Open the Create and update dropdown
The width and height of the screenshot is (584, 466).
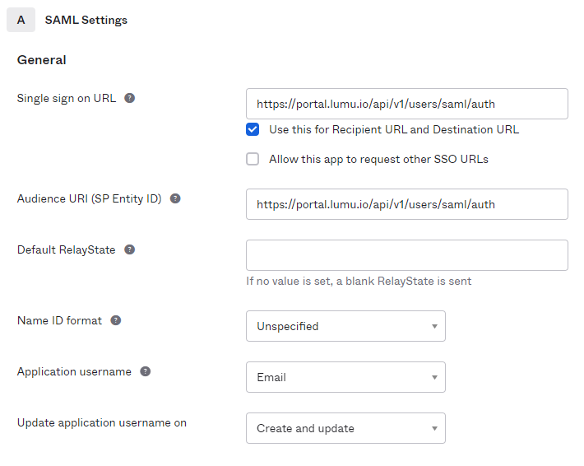[x=345, y=428]
